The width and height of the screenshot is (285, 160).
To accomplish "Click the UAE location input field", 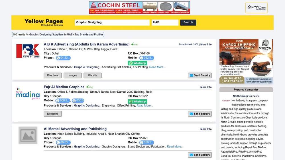I will [x=165, y=22].
